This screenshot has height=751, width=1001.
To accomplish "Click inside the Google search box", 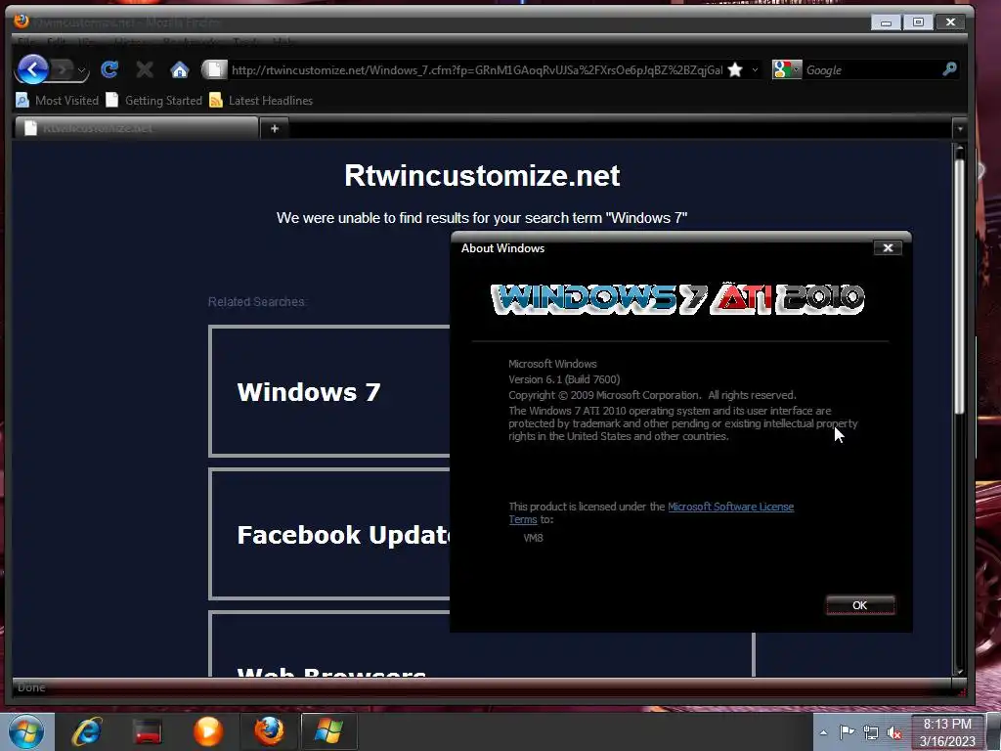I will [x=871, y=69].
